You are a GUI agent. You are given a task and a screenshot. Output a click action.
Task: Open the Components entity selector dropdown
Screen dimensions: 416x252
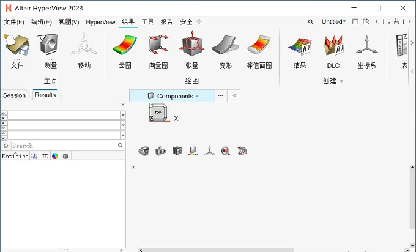(x=172, y=96)
